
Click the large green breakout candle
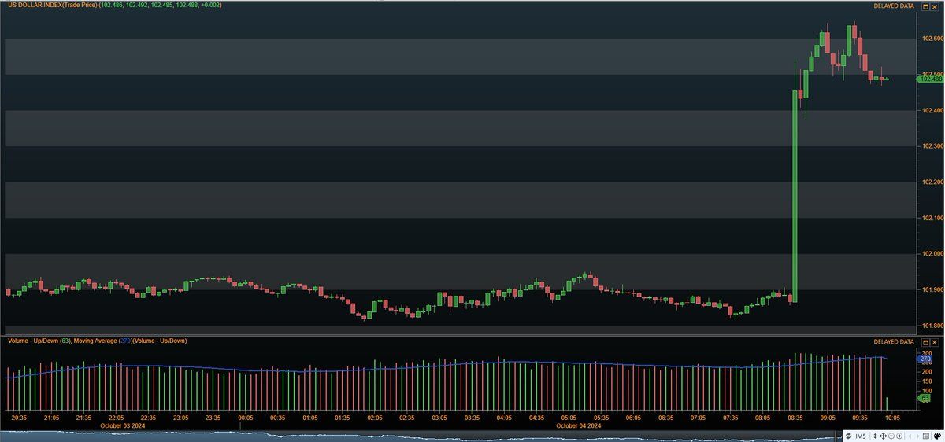pyautogui.click(x=795, y=197)
